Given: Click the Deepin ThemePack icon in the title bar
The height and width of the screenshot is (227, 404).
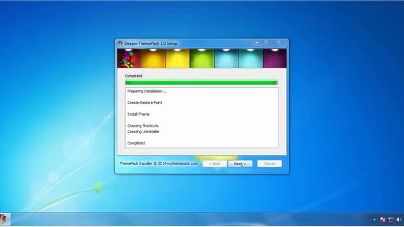Looking at the screenshot, I should pyautogui.click(x=120, y=43).
